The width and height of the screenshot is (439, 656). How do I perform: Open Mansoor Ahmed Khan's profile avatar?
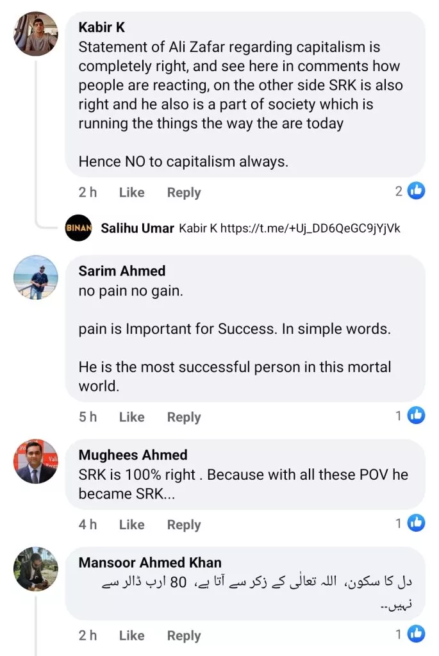[x=36, y=568]
